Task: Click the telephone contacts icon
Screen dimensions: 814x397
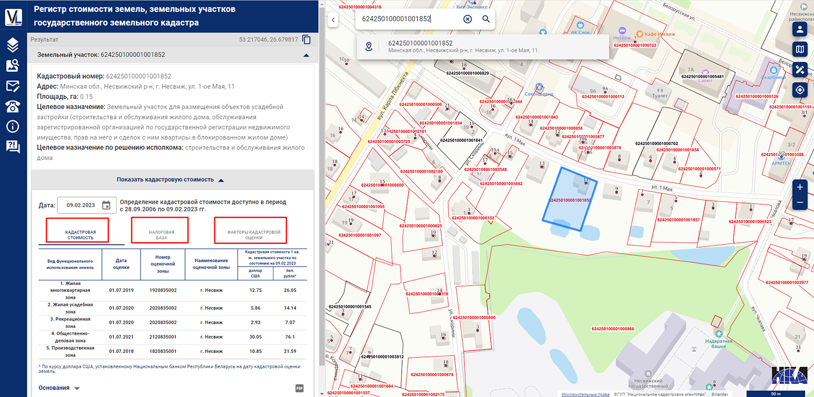Action: click(13, 106)
